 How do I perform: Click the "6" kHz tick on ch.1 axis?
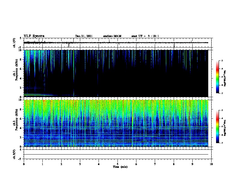point(21,69)
